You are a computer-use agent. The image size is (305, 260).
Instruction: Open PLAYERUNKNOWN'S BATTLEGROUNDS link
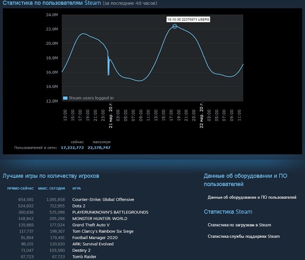pos(110,212)
